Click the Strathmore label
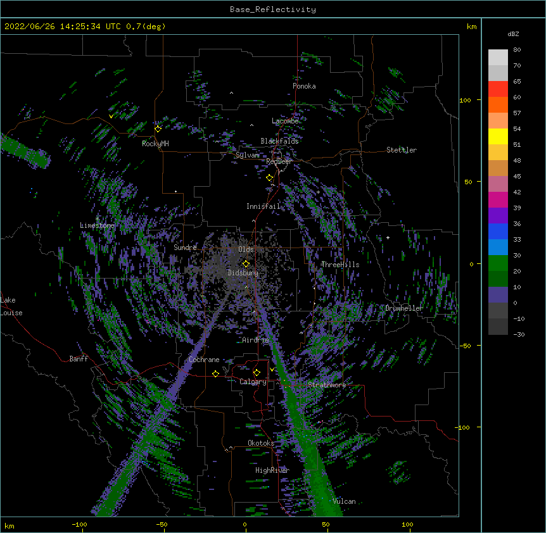This screenshot has height=533, width=546. (327, 385)
